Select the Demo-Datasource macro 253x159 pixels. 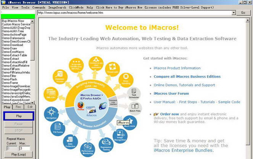pos(13,38)
